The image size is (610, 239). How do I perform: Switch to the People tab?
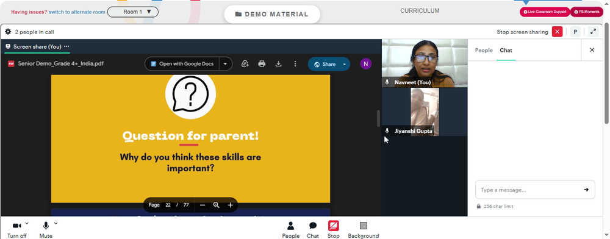[x=484, y=50]
